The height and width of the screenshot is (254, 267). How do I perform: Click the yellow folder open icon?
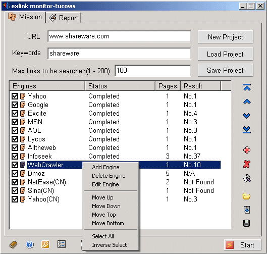[x=247, y=196]
